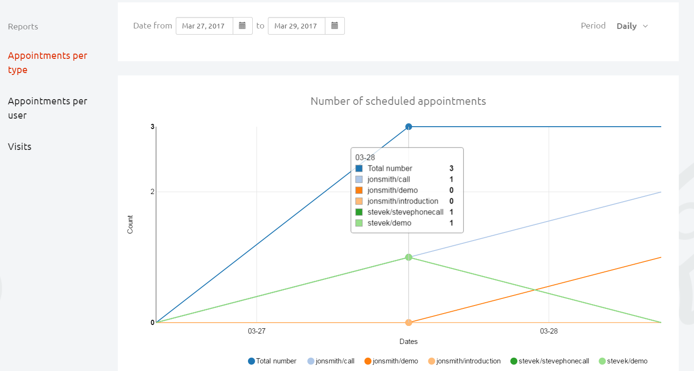Hide jonsmith/introduction legend series
694x371 pixels.
coord(464,361)
